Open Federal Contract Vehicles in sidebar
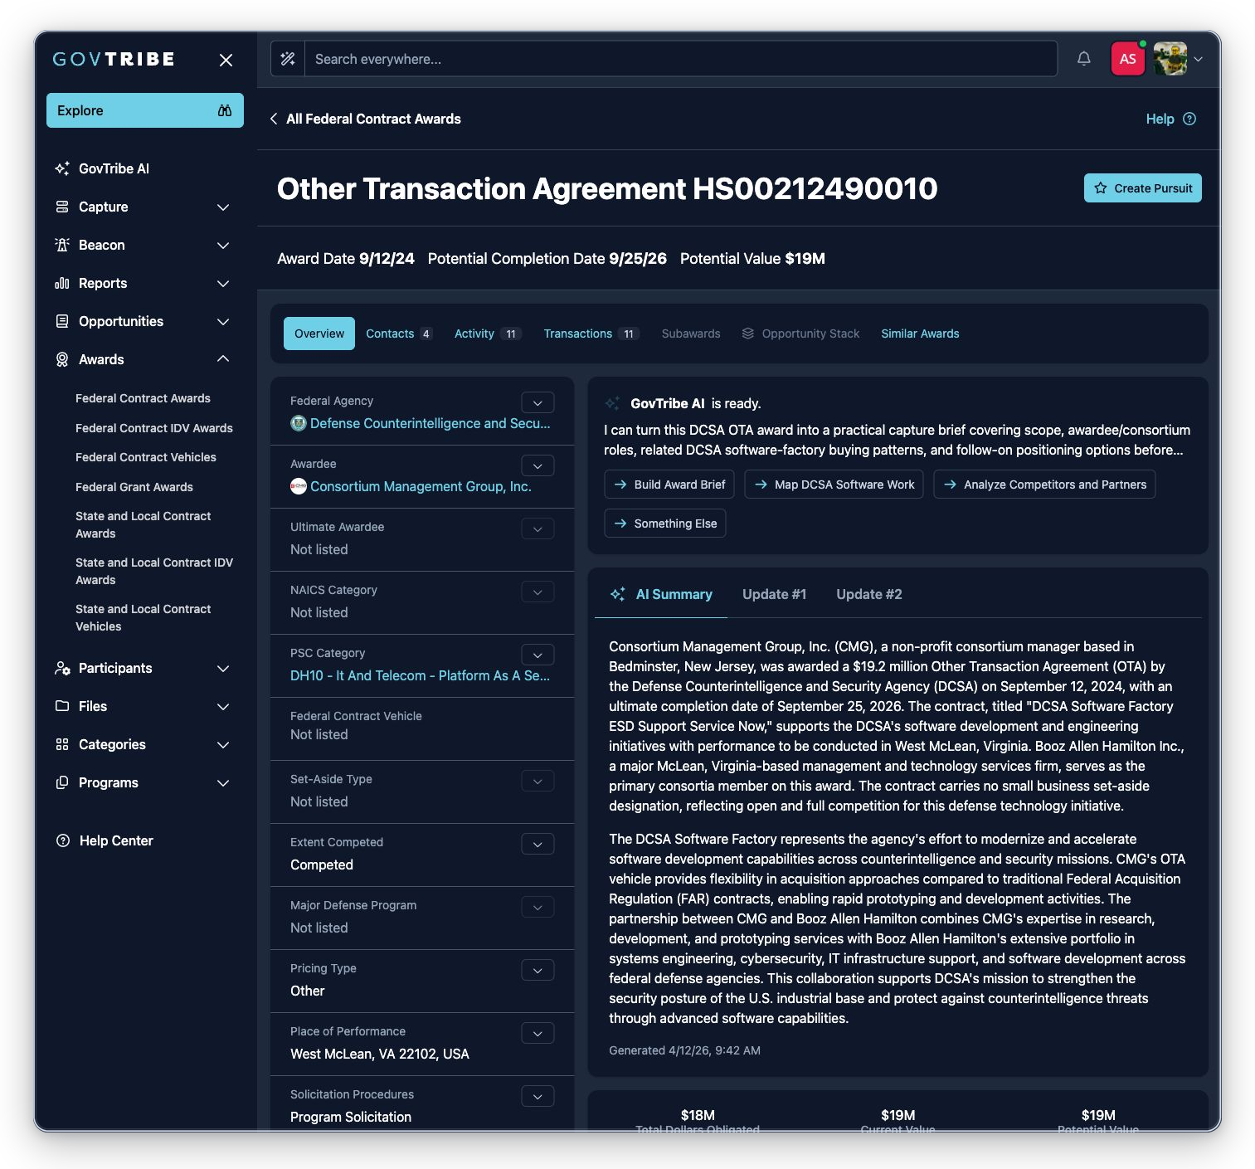This screenshot has height=1169, width=1255. pos(146,457)
